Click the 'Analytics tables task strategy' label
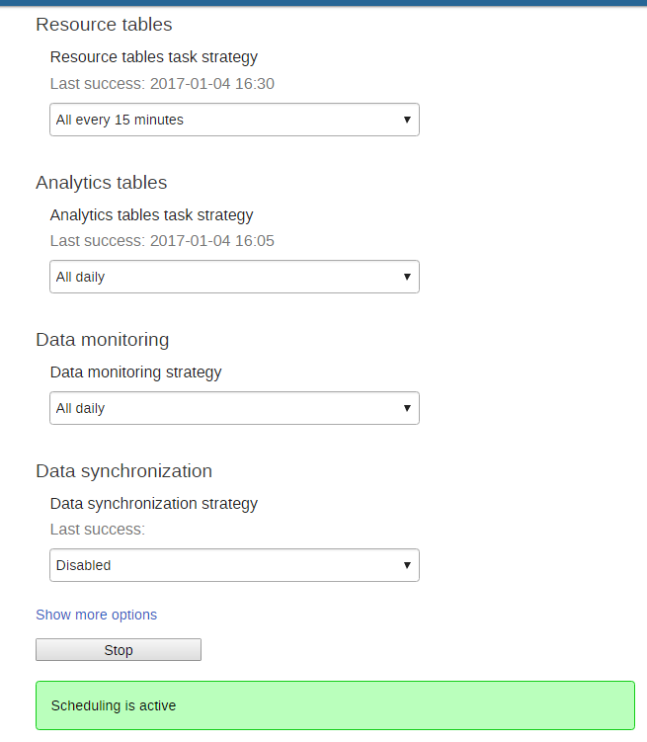Screen dimensions: 647x742 pyautogui.click(x=151, y=214)
